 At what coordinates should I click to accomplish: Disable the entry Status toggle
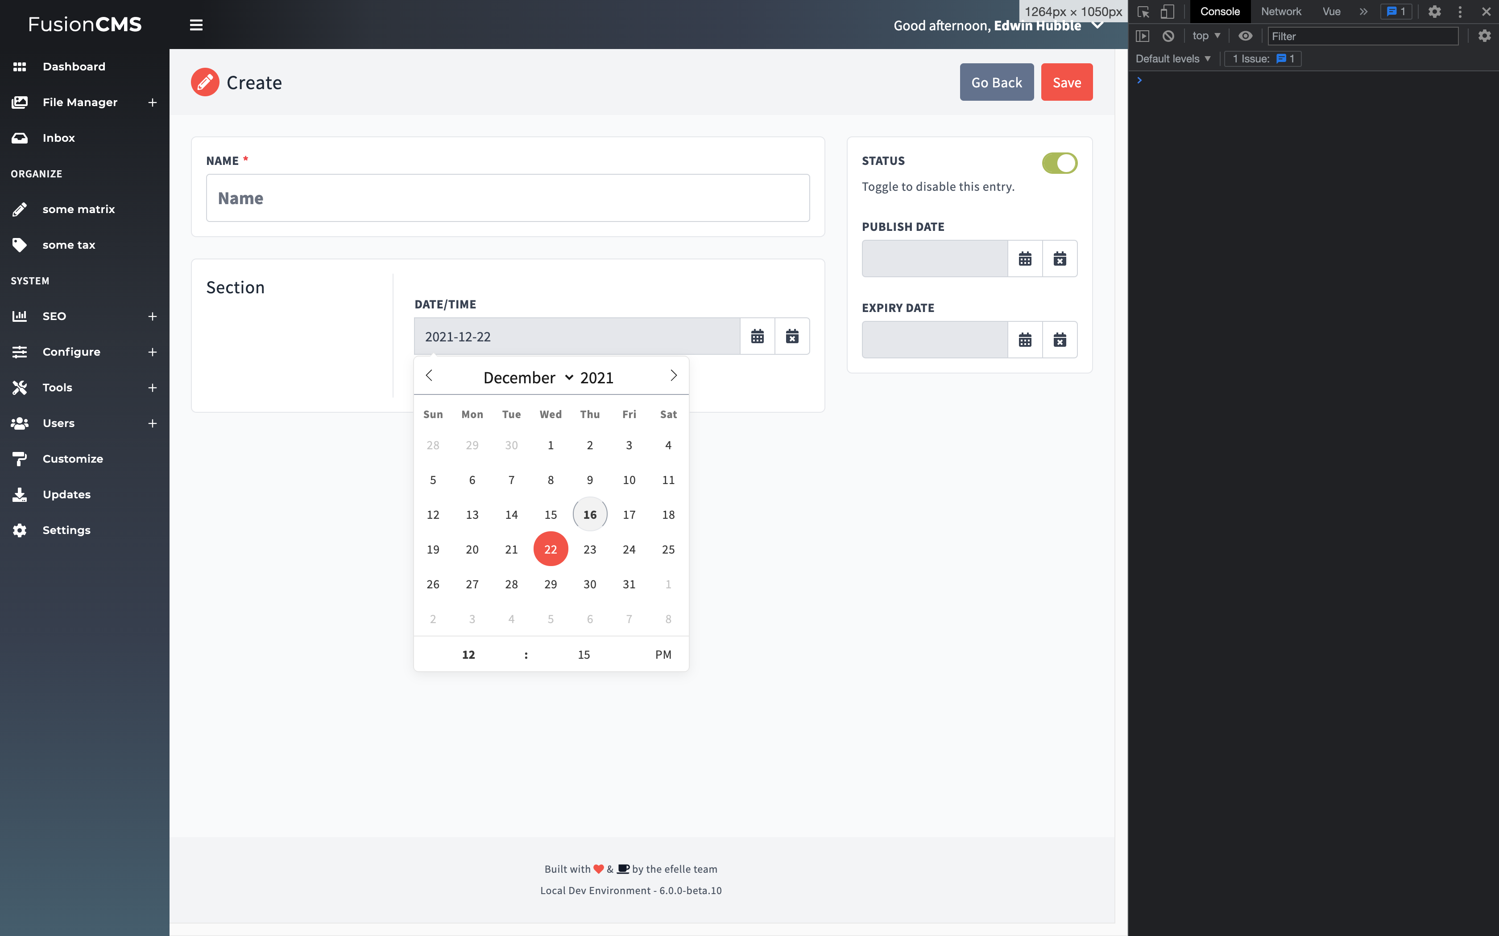(x=1059, y=163)
